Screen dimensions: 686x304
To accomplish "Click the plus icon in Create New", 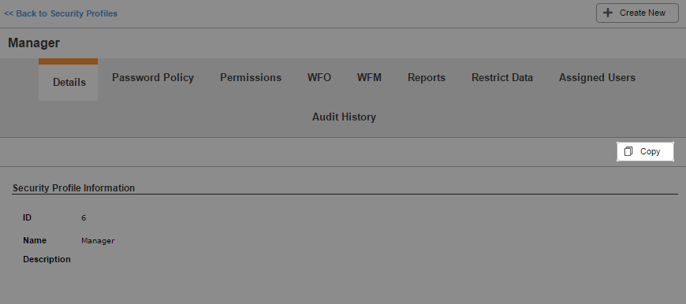I will point(608,13).
